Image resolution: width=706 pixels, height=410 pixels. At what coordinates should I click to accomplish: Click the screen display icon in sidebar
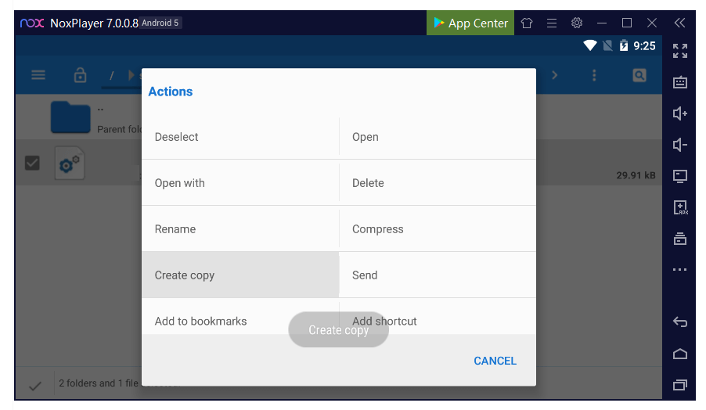(x=680, y=176)
